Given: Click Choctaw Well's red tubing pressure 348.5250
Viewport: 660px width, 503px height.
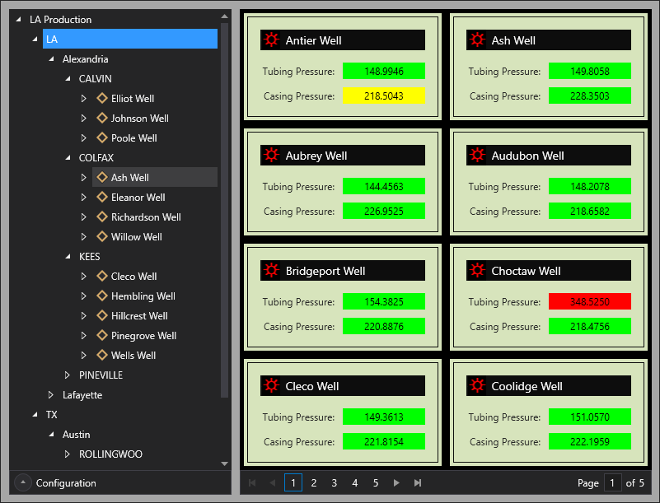Looking at the screenshot, I should 590,301.
